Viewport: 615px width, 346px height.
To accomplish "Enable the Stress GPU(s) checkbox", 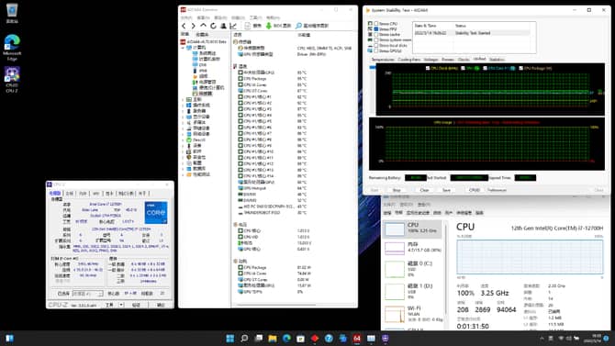I will (376, 50).
